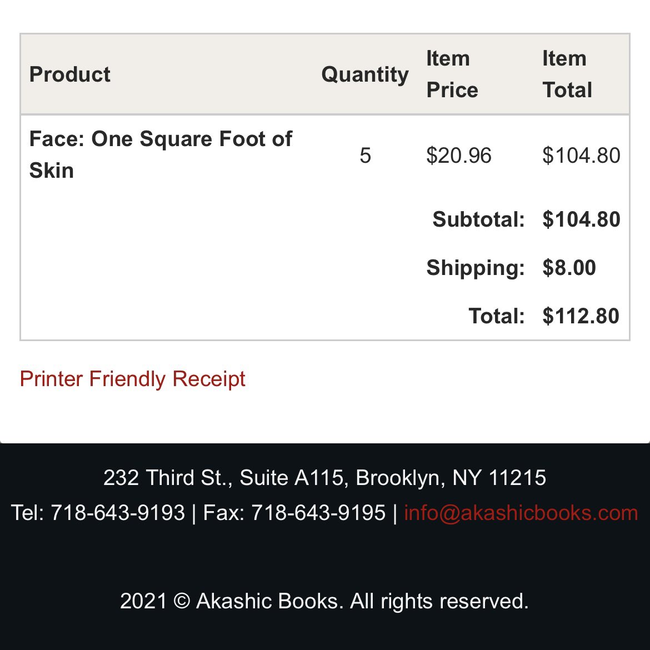Click the Subtotal label
Viewport: 650px width, 650px height.
(x=478, y=219)
